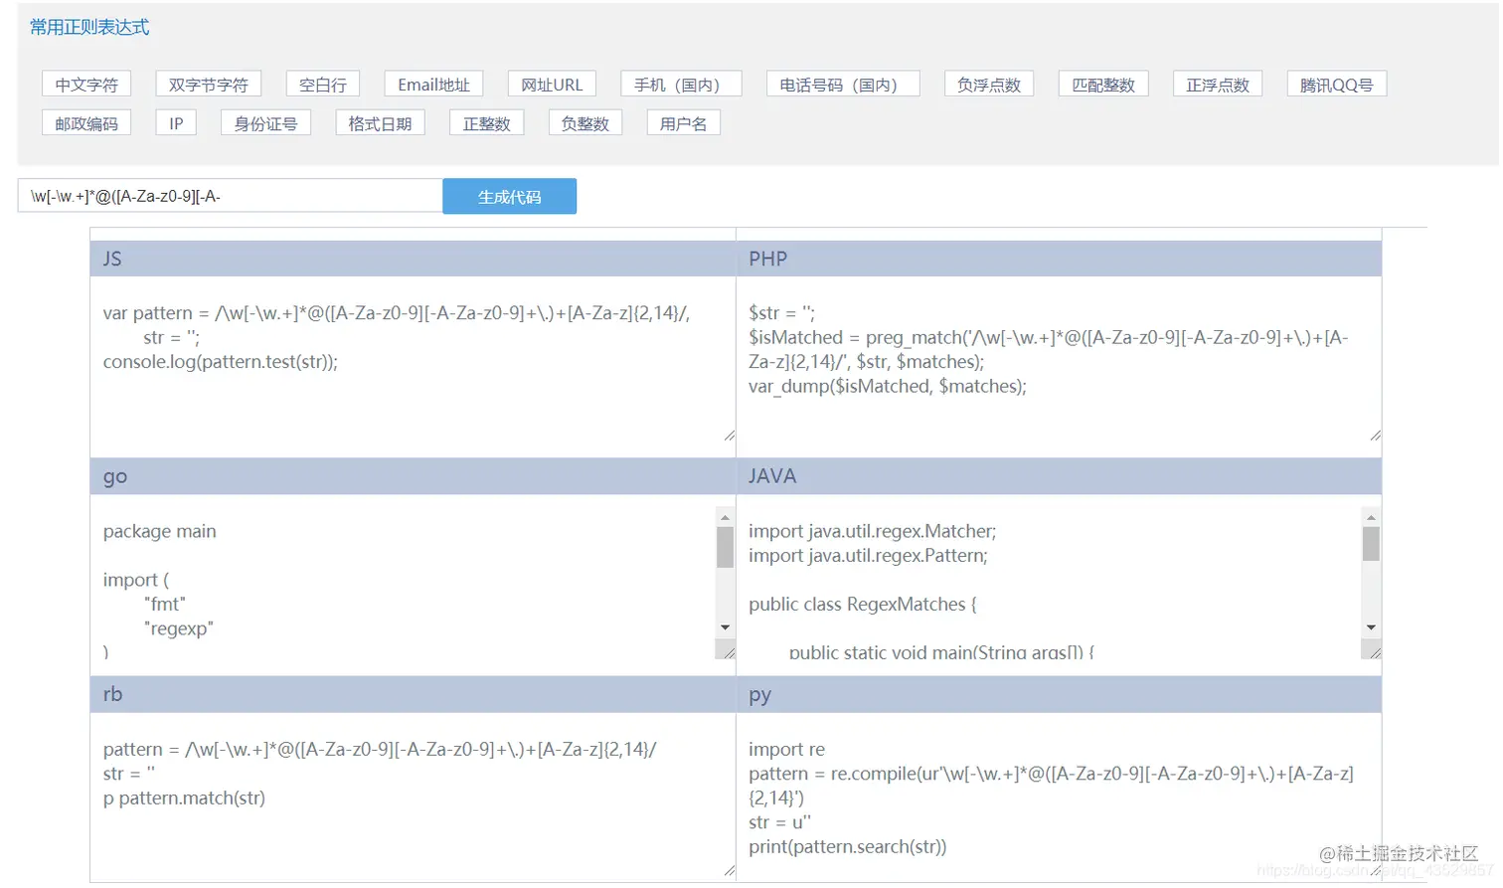This screenshot has width=1503, height=888.
Task: Grab the JAVA textarea scrollbar thumb
Action: pos(1371,544)
